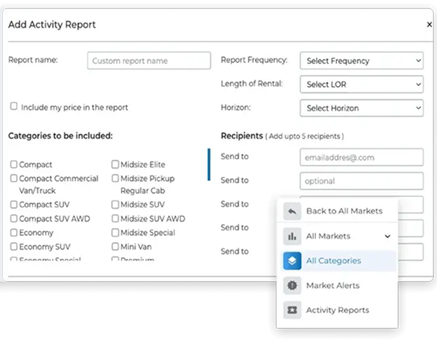Screen dimensions: 437x342
Task: Toggle the Midsize Special checkbox
Action: (x=115, y=232)
